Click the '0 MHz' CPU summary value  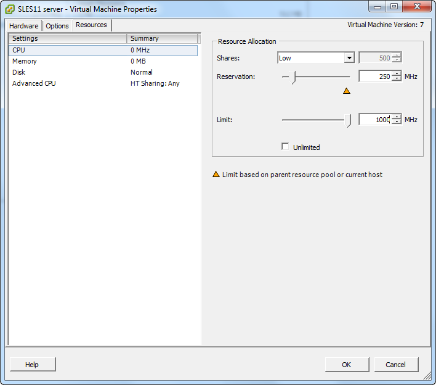140,50
